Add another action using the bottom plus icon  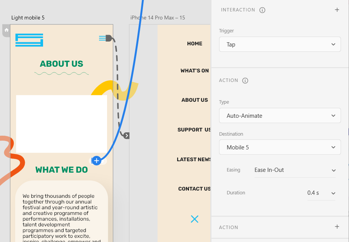(x=337, y=227)
